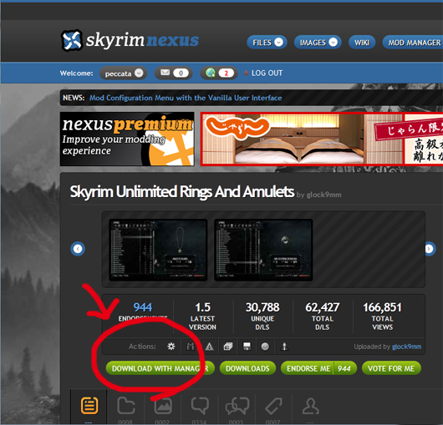Switch to the double-bubble discussions tab
This screenshot has width=443, height=425.
pos(237,407)
